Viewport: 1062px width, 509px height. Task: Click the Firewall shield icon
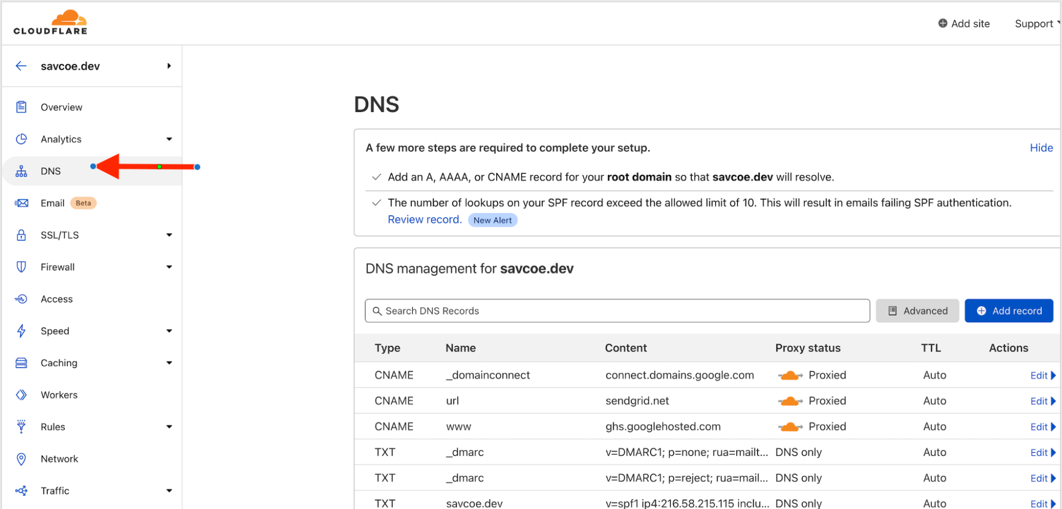21,267
